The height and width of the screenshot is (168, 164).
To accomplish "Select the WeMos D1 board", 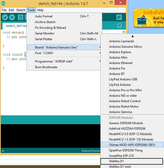I will [132, 161].
